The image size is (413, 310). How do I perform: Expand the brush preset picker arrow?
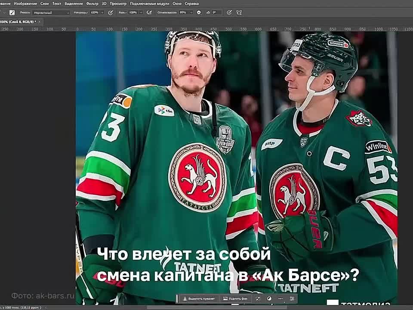pyautogui.click(x=4, y=12)
